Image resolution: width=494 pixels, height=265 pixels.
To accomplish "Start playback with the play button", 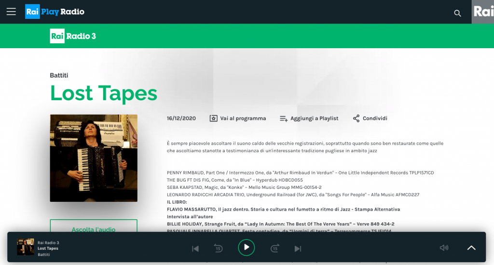I will tap(247, 247).
